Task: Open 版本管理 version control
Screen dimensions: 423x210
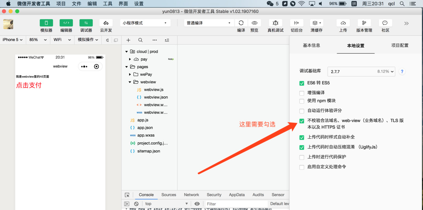Action: 364,23
